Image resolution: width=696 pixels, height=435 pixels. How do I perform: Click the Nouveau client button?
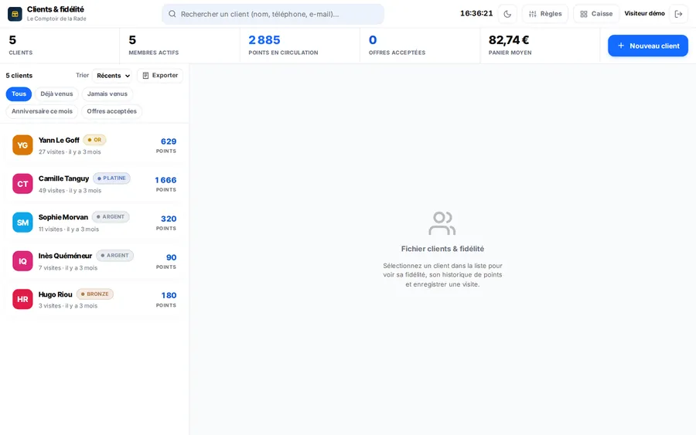point(647,46)
